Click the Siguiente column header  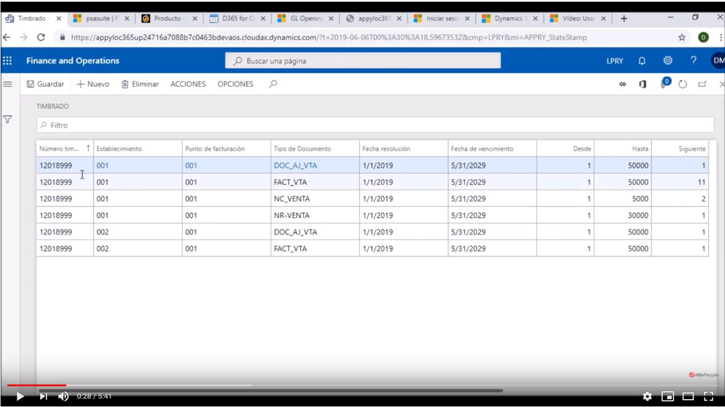click(x=680, y=149)
